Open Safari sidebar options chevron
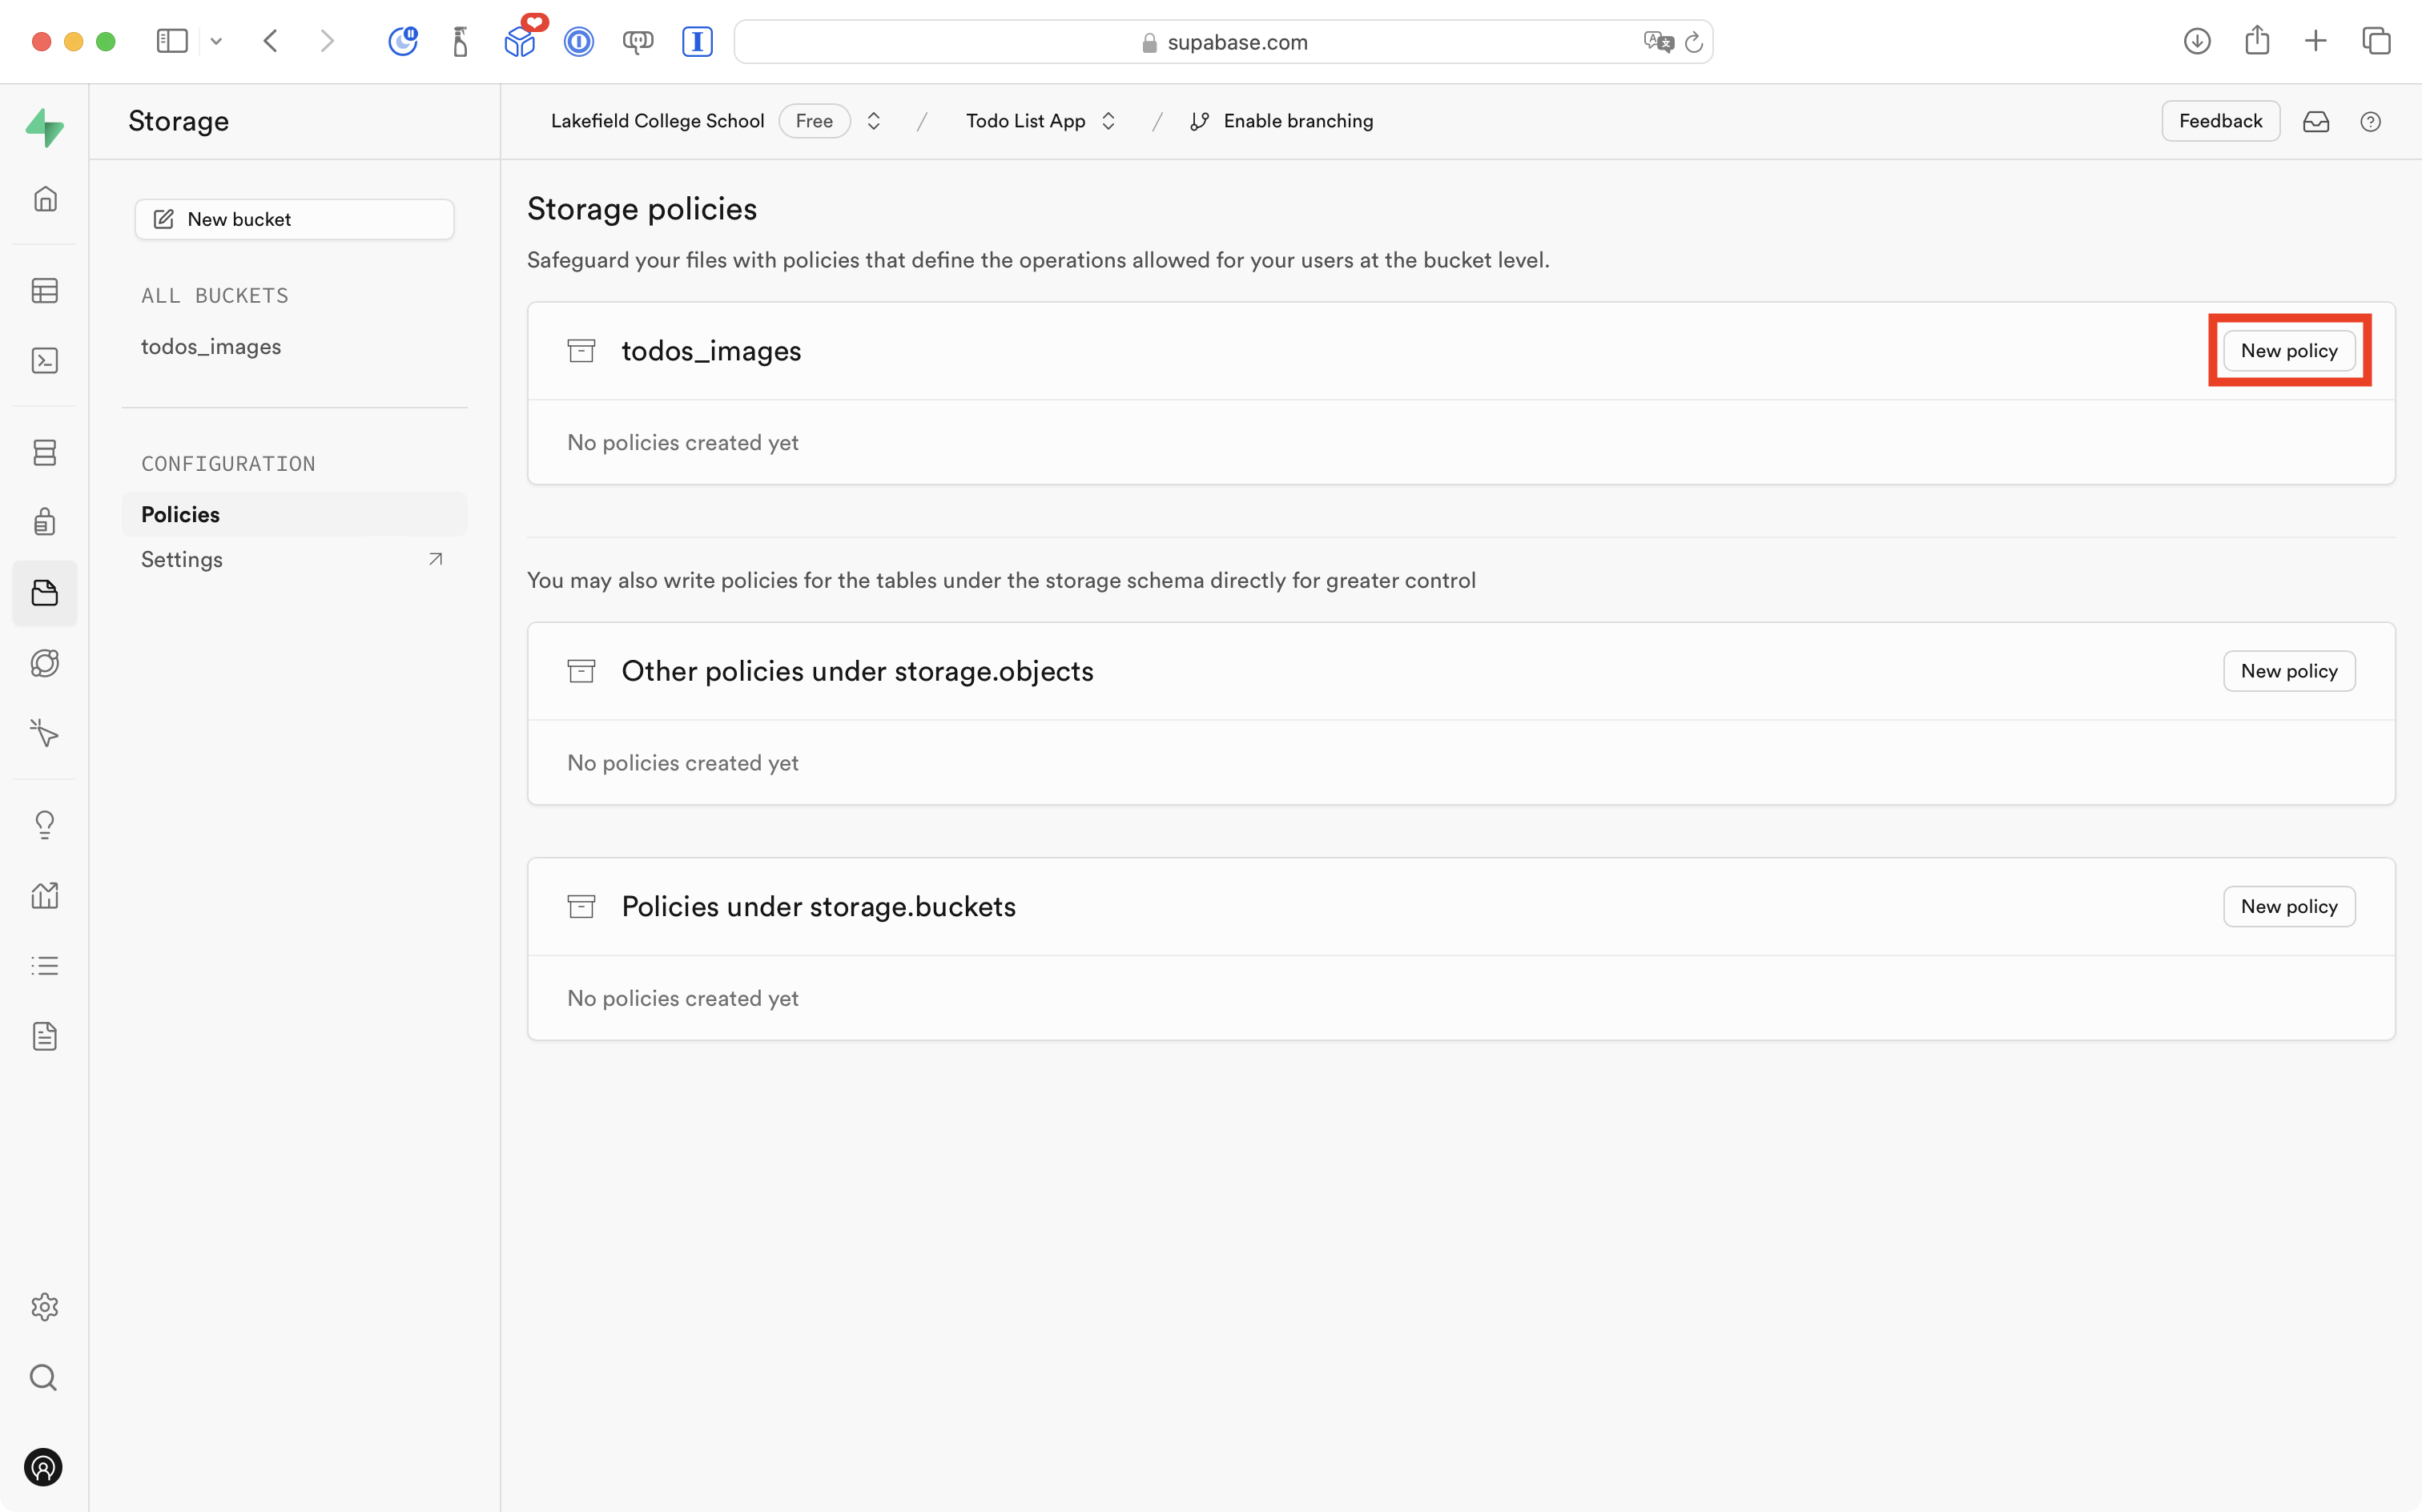This screenshot has width=2422, height=1512. 216,42
